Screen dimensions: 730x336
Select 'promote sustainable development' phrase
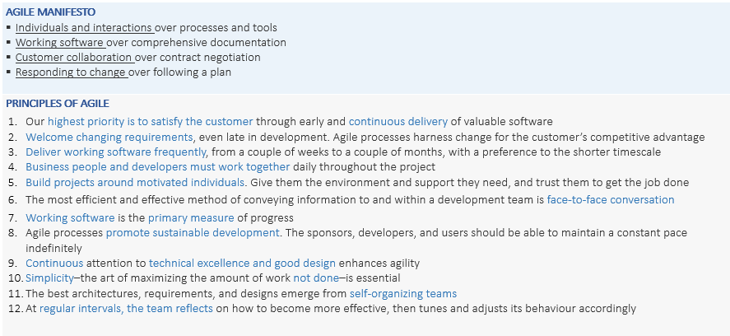193,233
